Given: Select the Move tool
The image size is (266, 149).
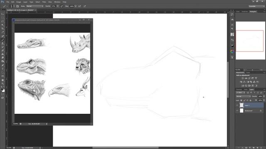Looking at the screenshot, I should coord(2,14).
